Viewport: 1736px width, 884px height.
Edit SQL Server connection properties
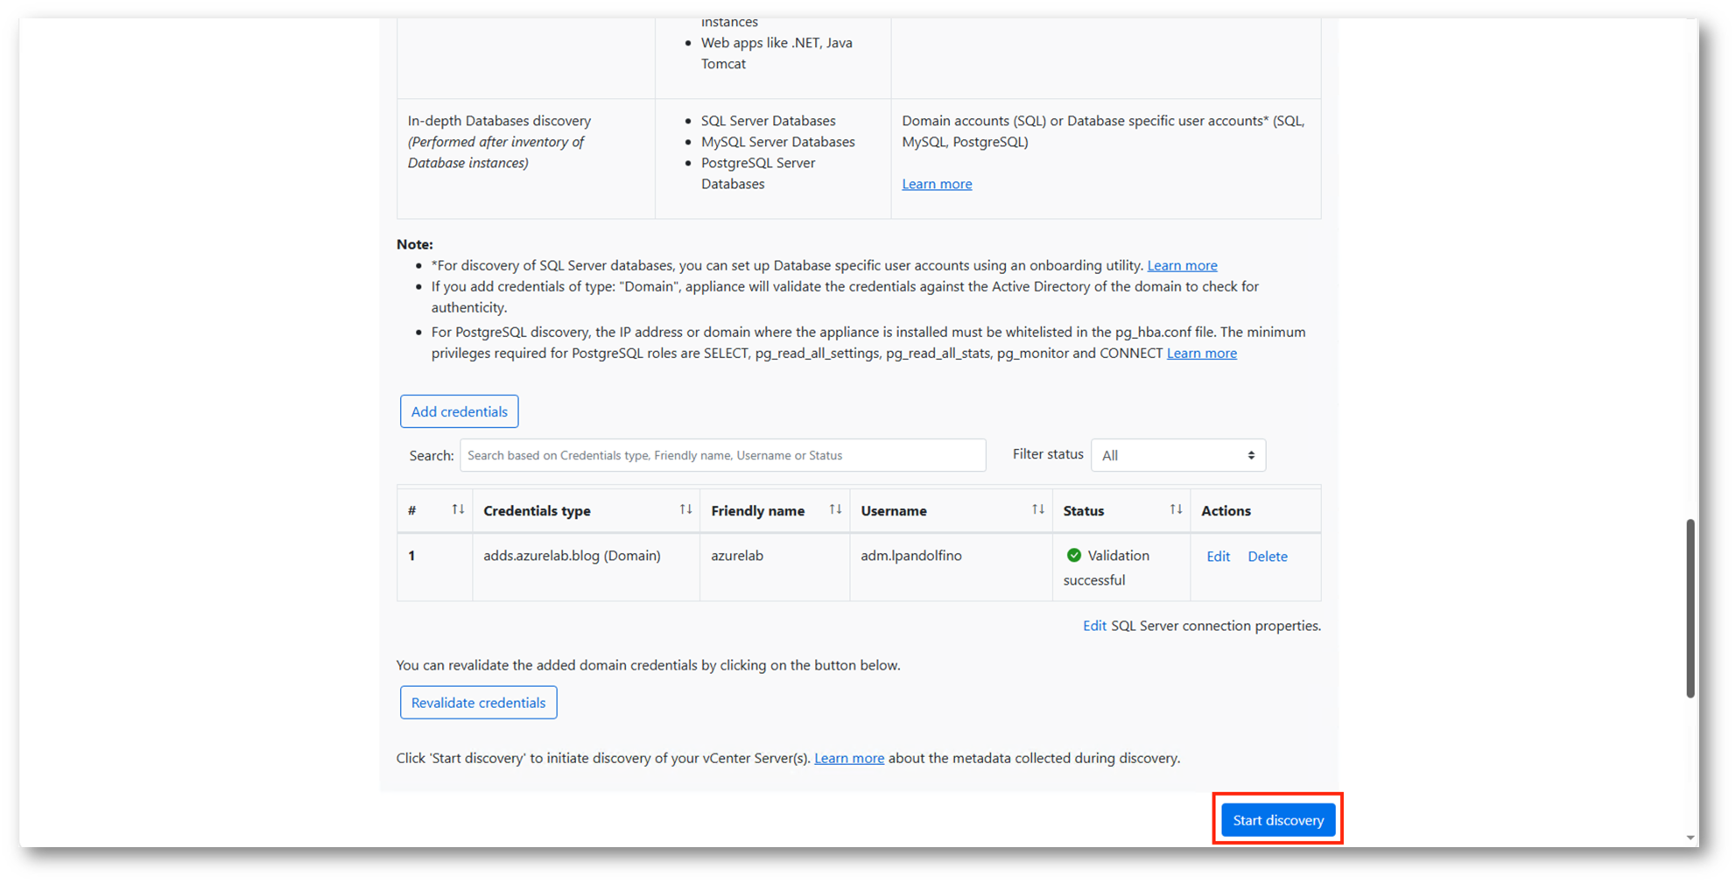tap(1094, 626)
